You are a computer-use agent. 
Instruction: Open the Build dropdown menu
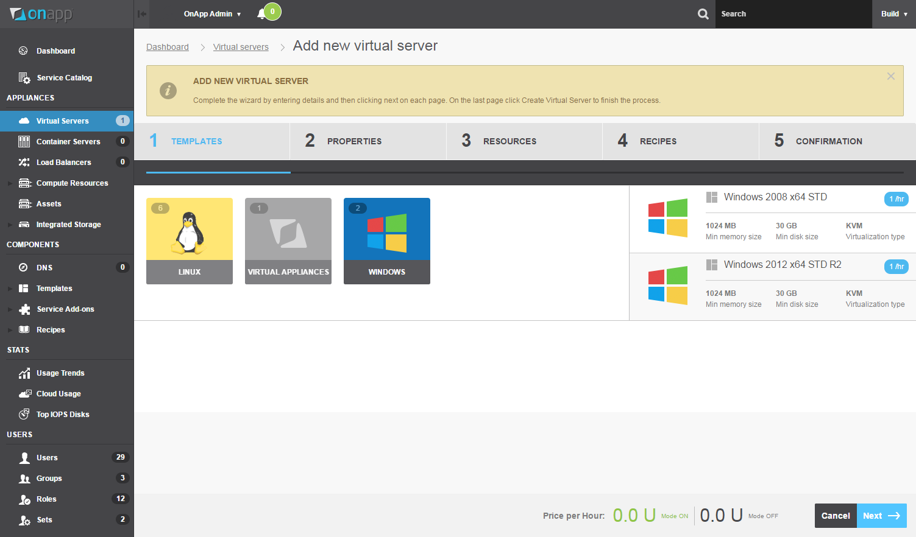pos(894,13)
